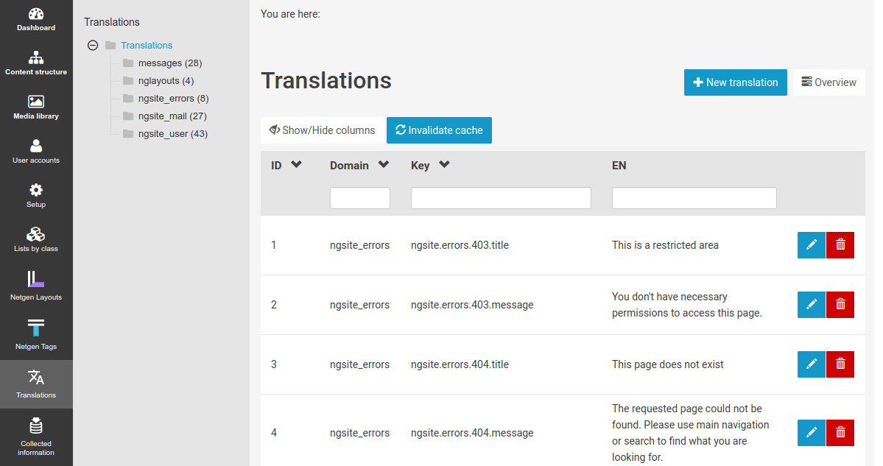This screenshot has height=466, width=883.
Task: Sort by Domain column arrow
Action: point(383,165)
